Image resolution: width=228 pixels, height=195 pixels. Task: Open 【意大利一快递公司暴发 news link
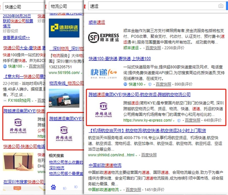click(24, 76)
